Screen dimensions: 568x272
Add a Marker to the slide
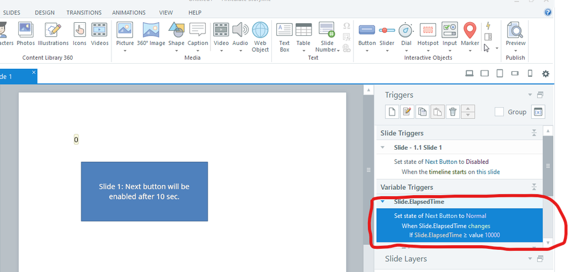[x=470, y=34]
